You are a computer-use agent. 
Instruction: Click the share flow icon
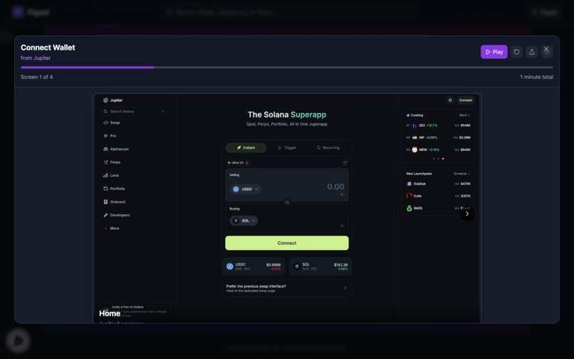(531, 52)
